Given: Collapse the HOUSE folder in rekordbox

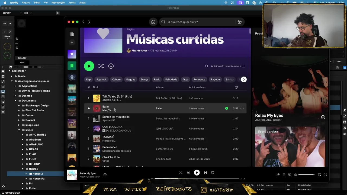Looking at the screenshot, I should [23, 169].
